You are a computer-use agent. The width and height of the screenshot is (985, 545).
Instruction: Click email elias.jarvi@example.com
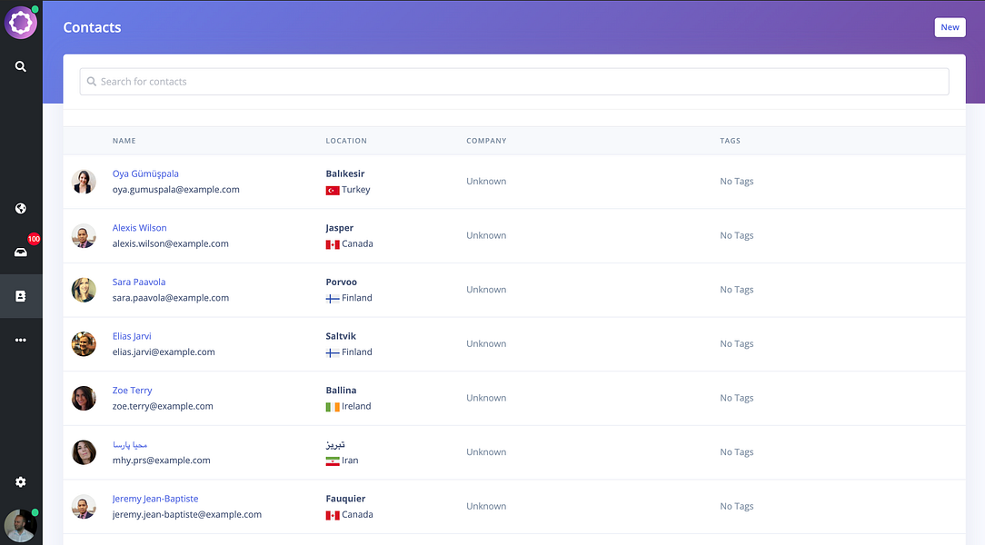164,352
